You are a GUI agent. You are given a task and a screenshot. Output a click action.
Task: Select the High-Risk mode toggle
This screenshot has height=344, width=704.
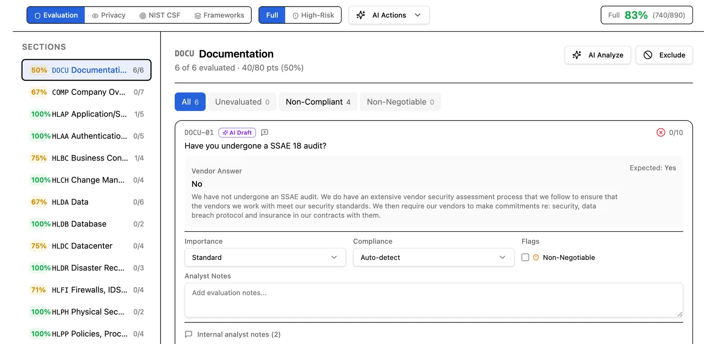click(x=313, y=15)
